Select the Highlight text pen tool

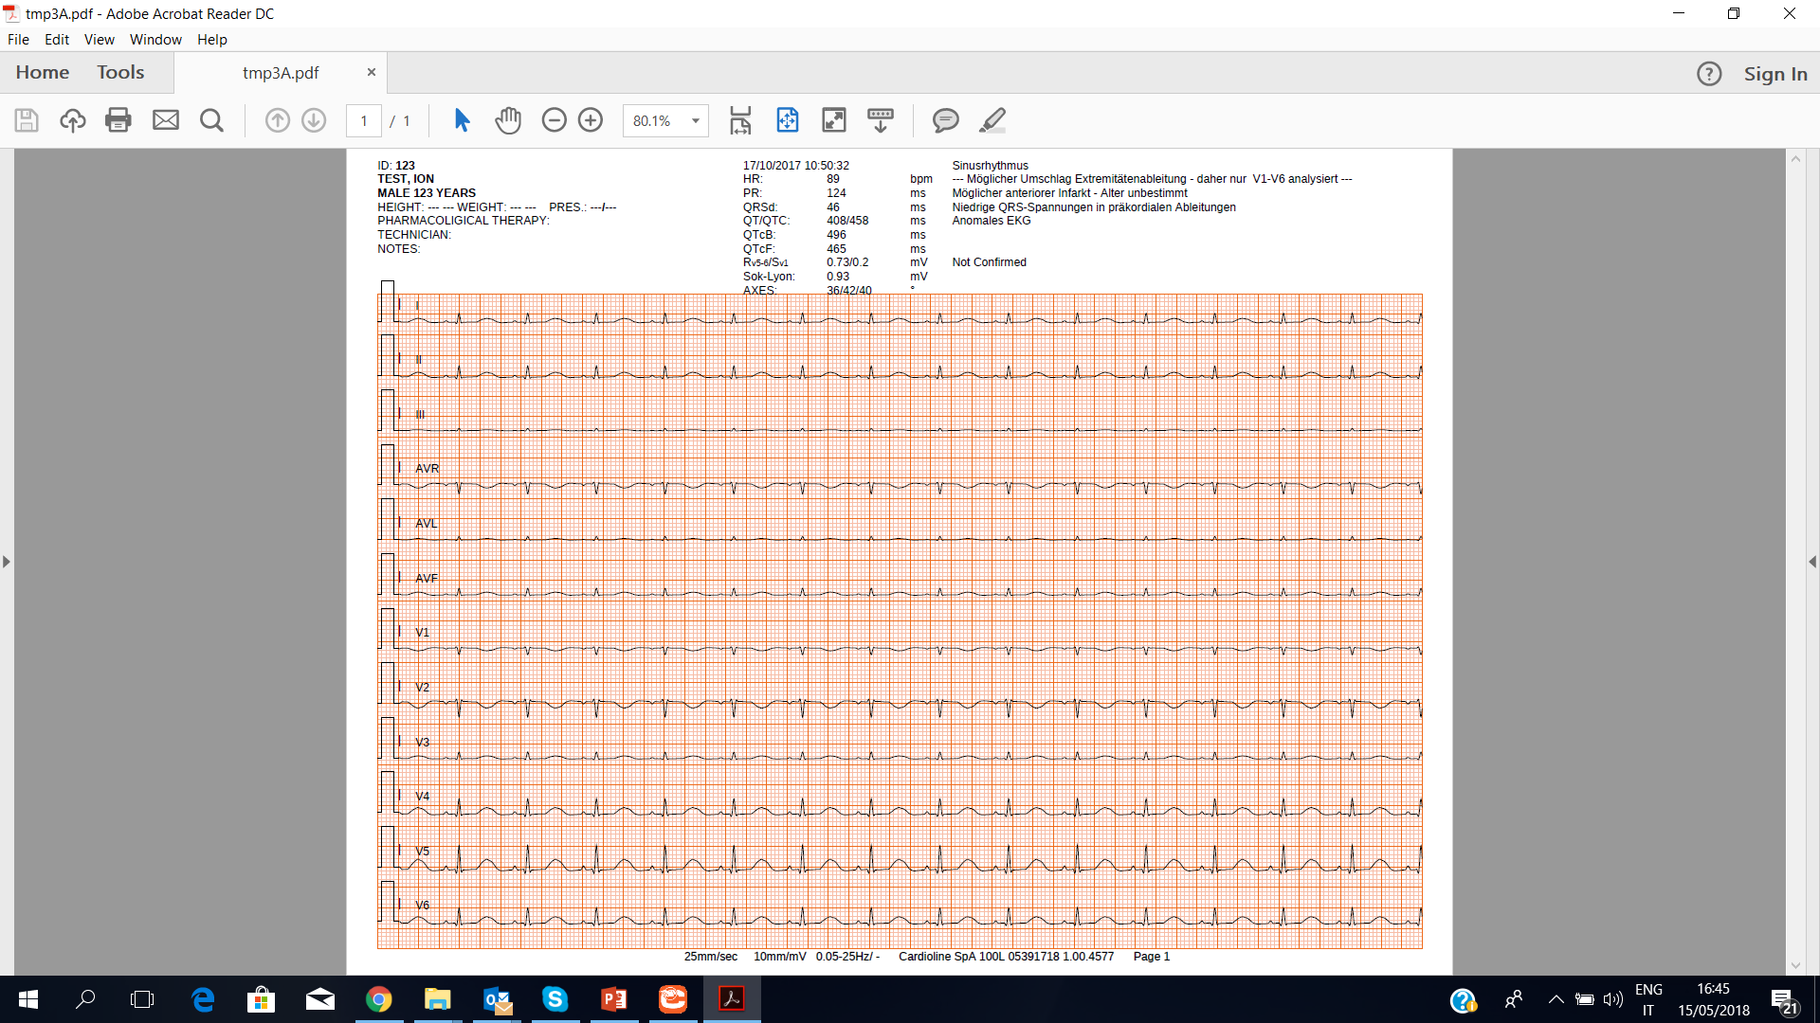click(x=992, y=120)
